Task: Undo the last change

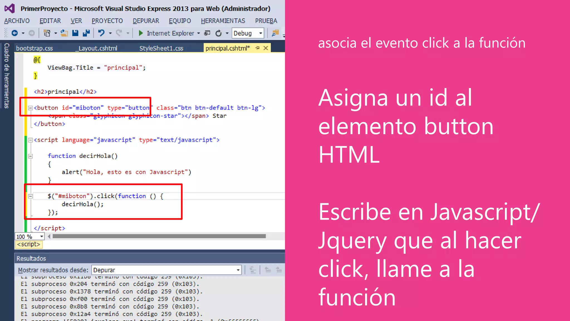Action: [101, 33]
